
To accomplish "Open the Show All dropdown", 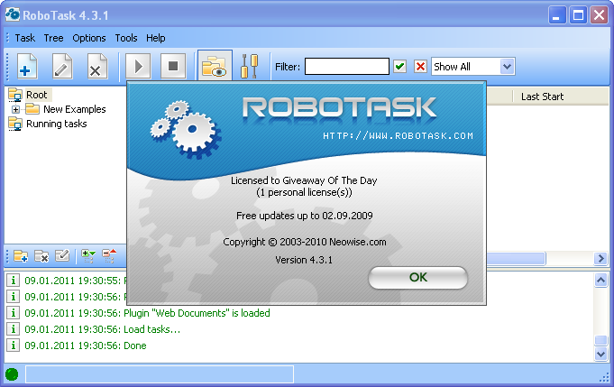I will coord(507,67).
